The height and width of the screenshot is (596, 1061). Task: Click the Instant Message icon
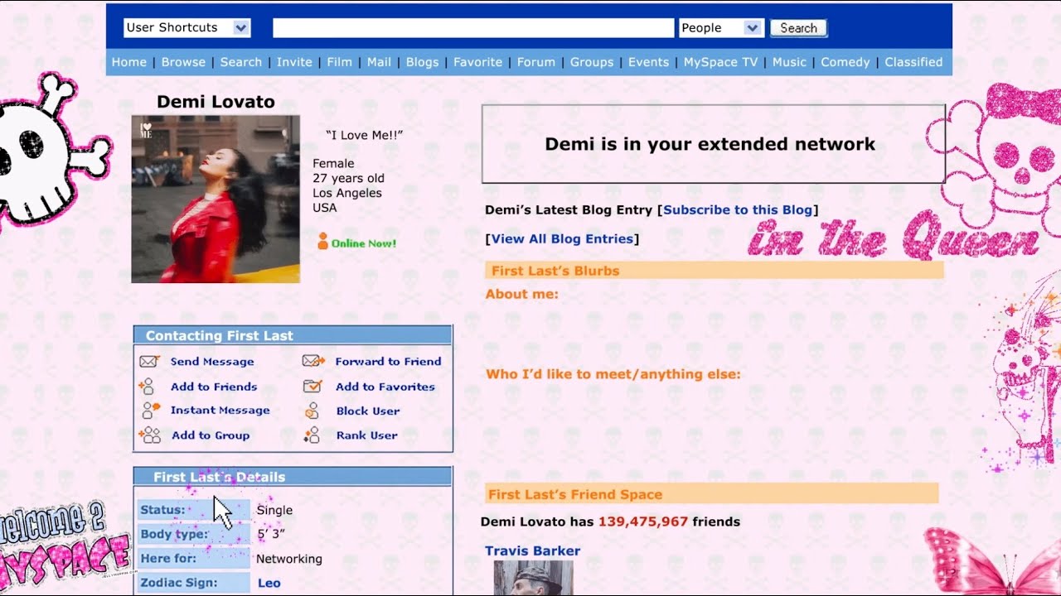pyautogui.click(x=150, y=411)
